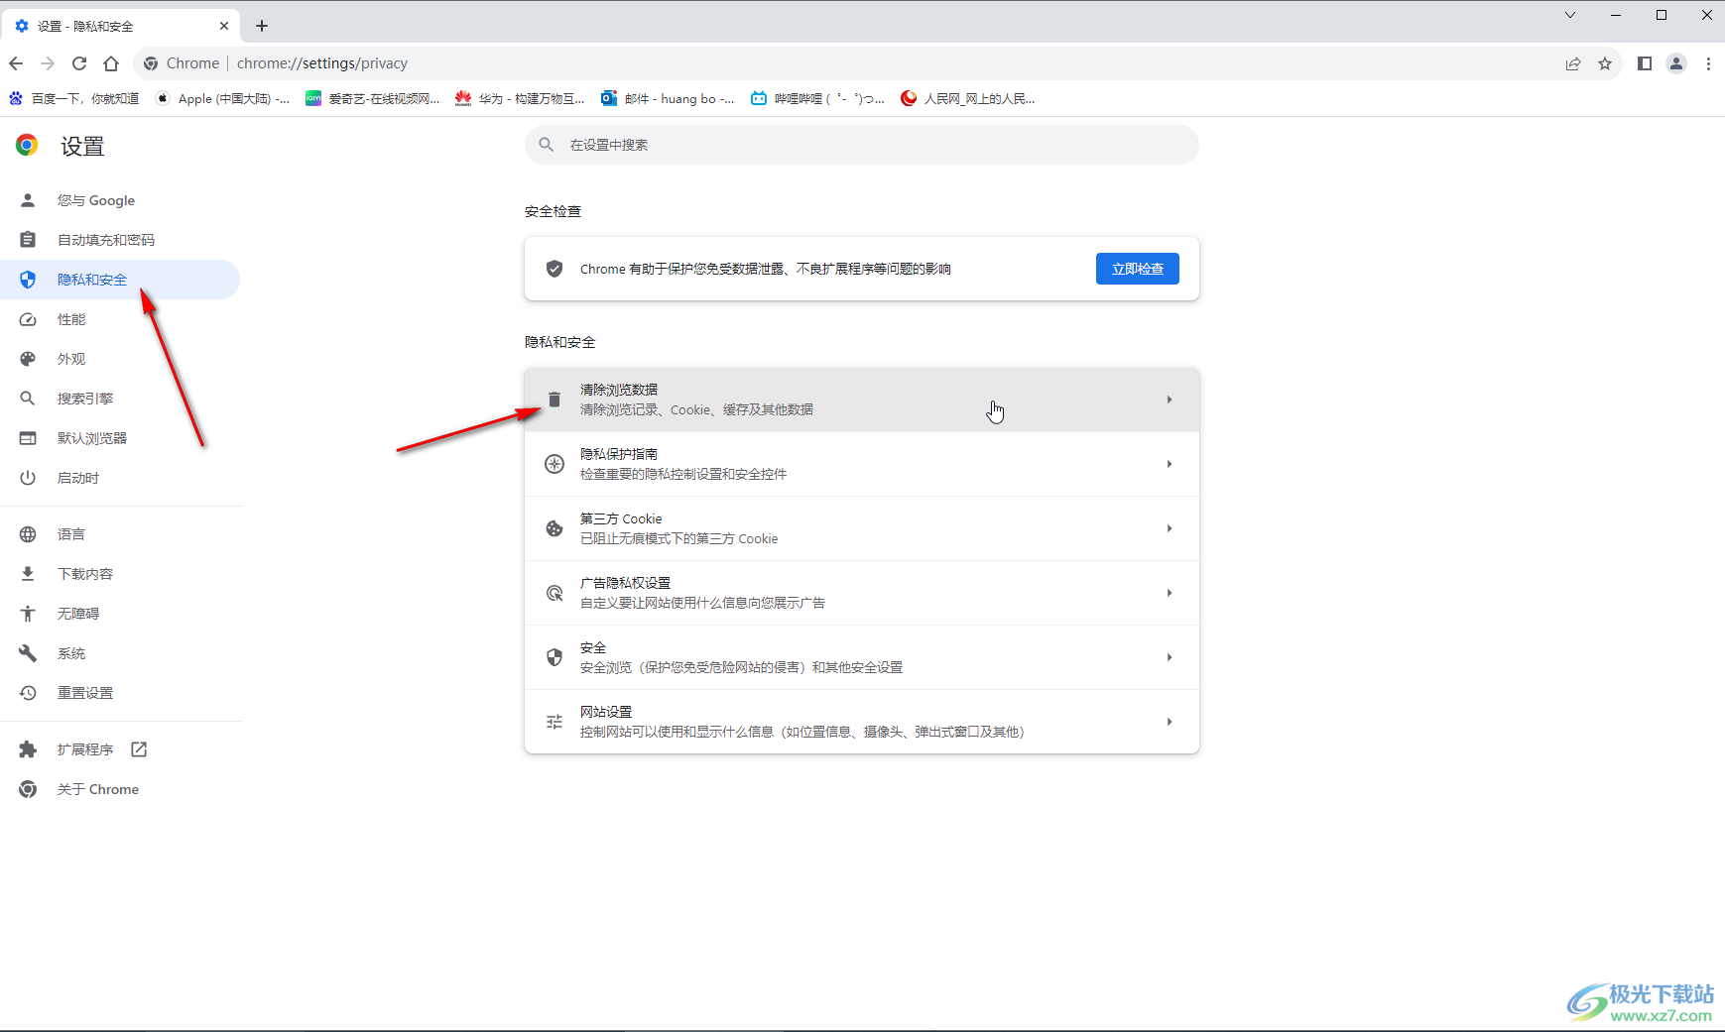Select 下载内容 in sidebar
Viewport: 1725px width, 1032px height.
click(120, 574)
